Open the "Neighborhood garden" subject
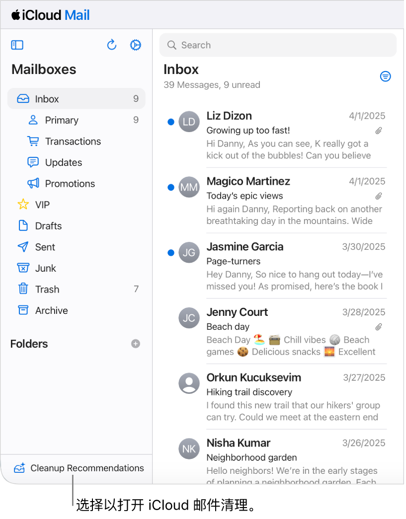The width and height of the screenshot is (406, 519). [251, 457]
